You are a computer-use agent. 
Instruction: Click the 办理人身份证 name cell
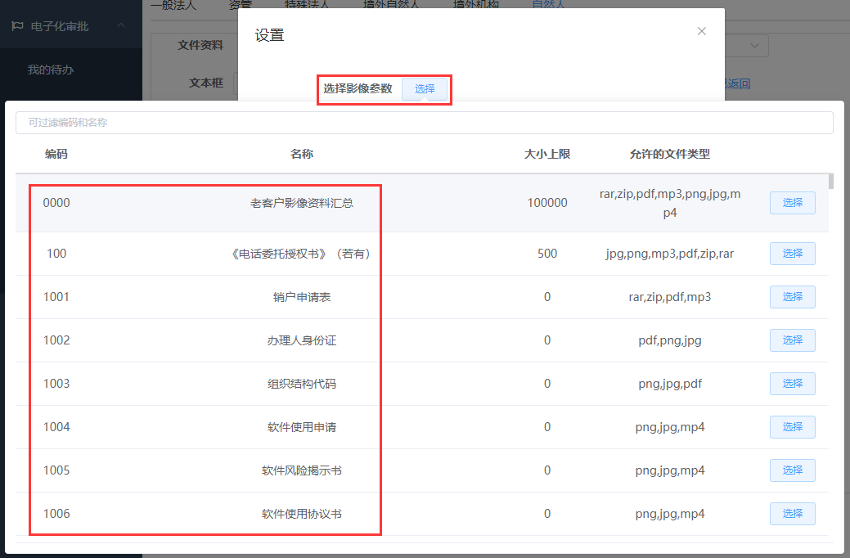pos(301,340)
